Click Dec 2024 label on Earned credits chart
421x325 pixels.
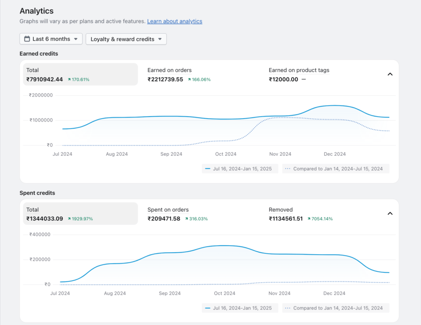(x=335, y=154)
